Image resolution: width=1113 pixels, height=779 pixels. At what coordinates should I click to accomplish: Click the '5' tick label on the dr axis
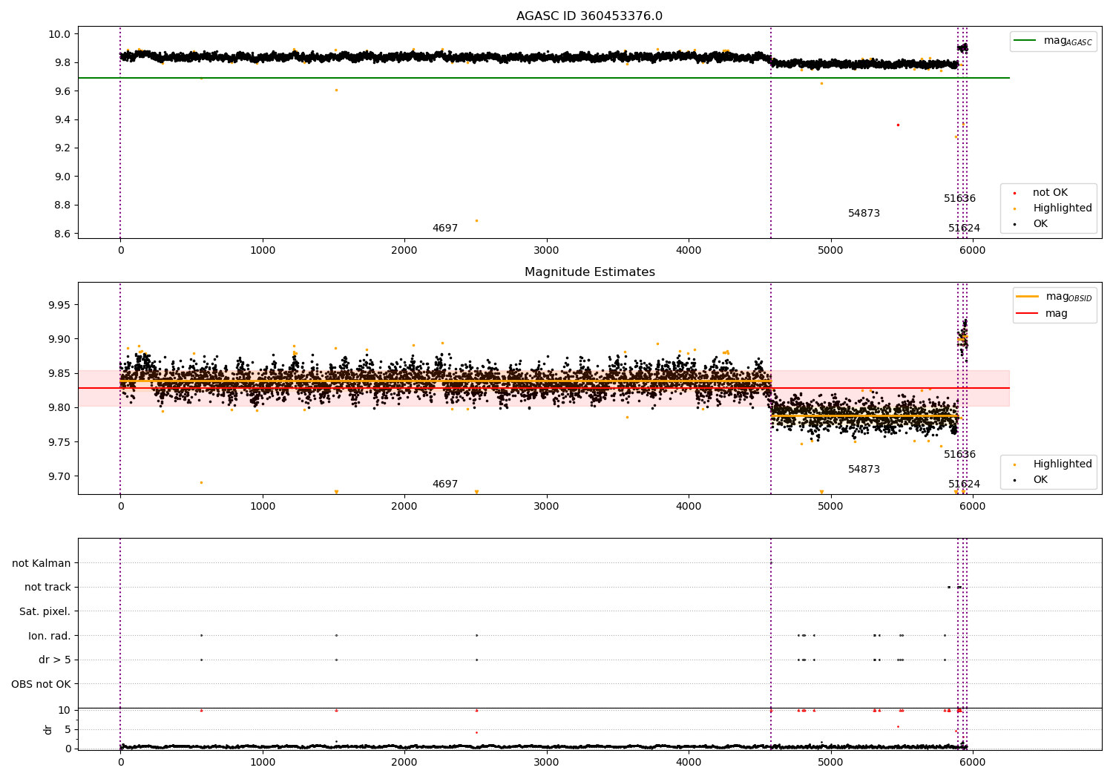point(68,729)
